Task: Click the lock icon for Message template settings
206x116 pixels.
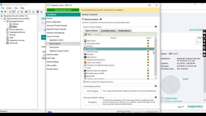Action: pyautogui.click(x=156, y=97)
